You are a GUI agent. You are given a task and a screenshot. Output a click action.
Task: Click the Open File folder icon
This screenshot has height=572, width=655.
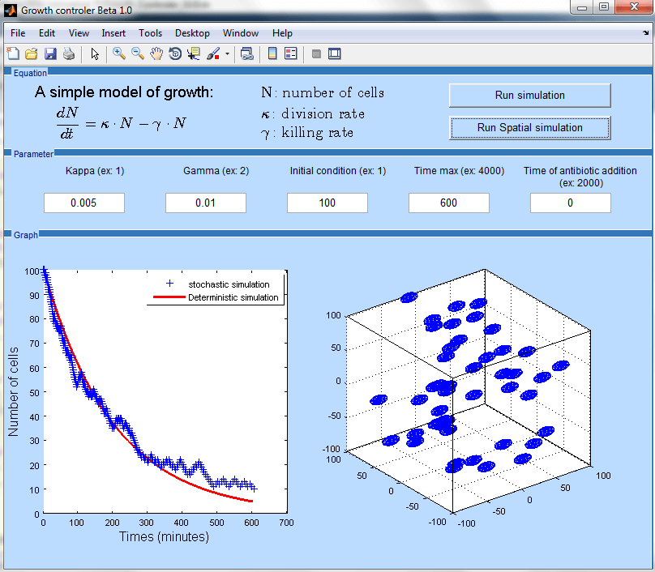click(31, 54)
